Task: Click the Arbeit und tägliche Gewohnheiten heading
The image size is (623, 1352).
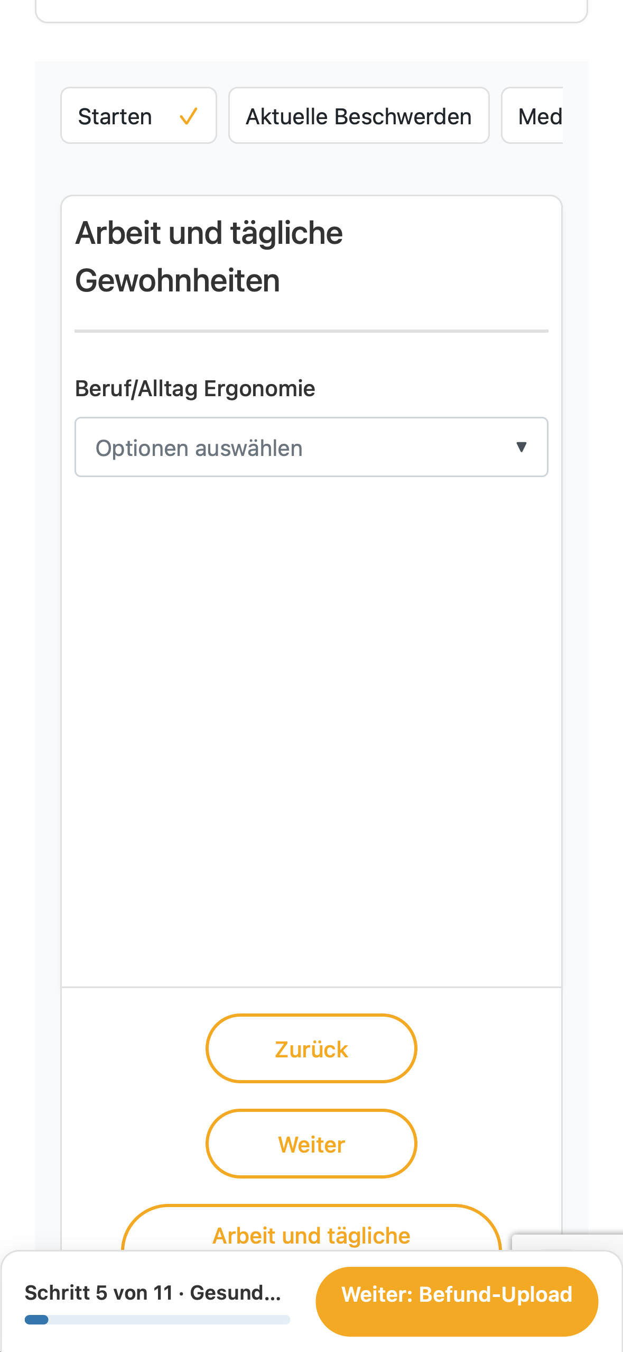Action: [x=209, y=257]
